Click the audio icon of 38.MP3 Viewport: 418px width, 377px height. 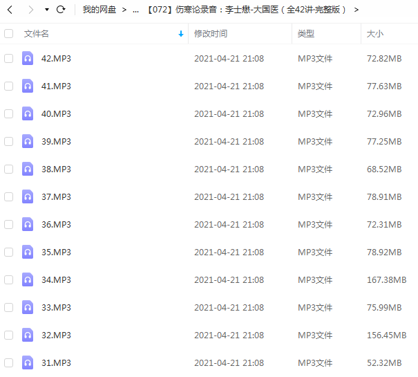(28, 169)
